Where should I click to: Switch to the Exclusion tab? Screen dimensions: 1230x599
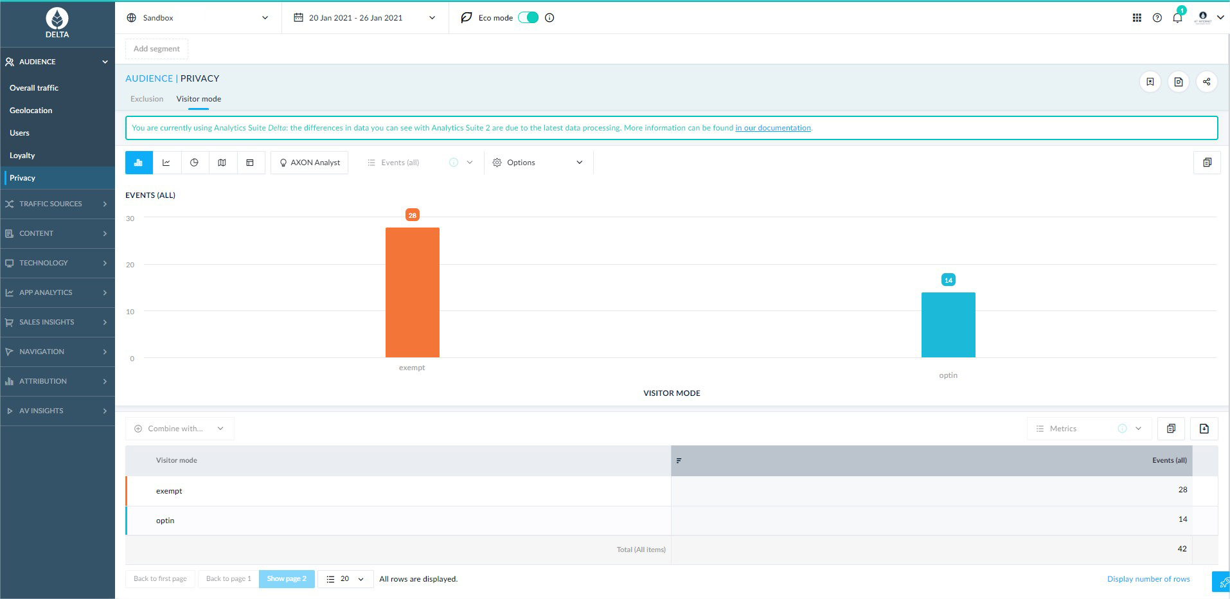147,99
